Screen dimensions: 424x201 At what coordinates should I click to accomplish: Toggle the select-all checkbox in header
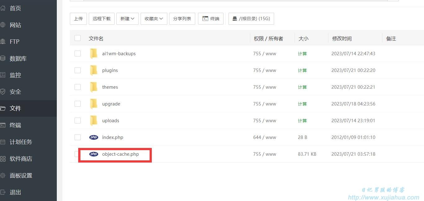78,38
